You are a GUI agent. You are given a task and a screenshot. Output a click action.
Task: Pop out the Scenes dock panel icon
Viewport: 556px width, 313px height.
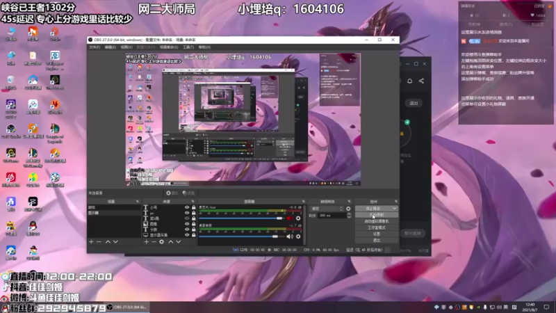138,202
